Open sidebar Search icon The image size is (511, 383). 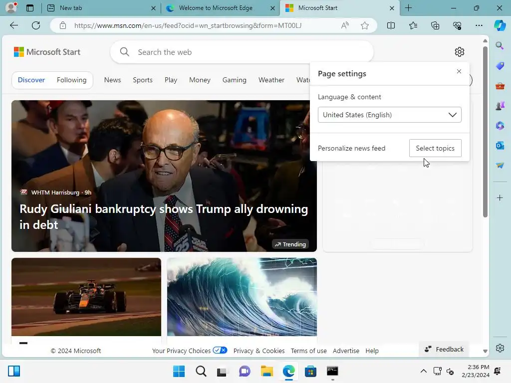[x=500, y=45]
